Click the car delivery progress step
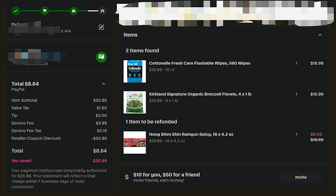This screenshot has width=336, height=196. coord(74,11)
